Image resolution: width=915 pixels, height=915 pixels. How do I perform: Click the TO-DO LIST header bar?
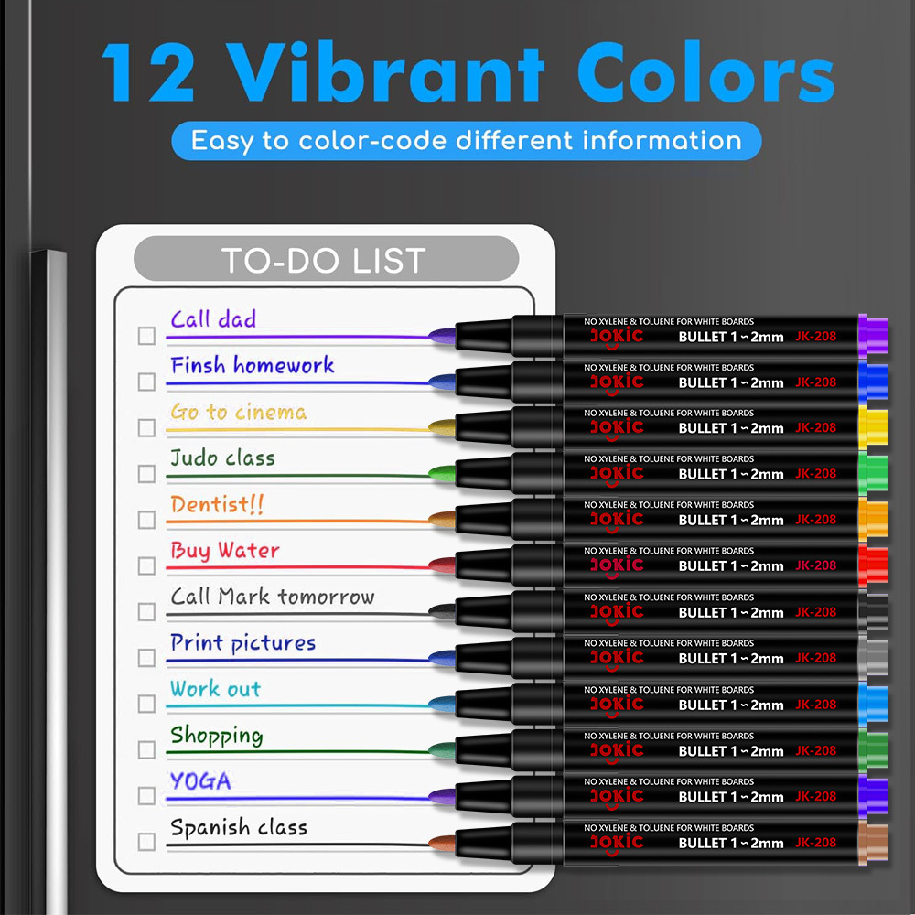tap(327, 259)
